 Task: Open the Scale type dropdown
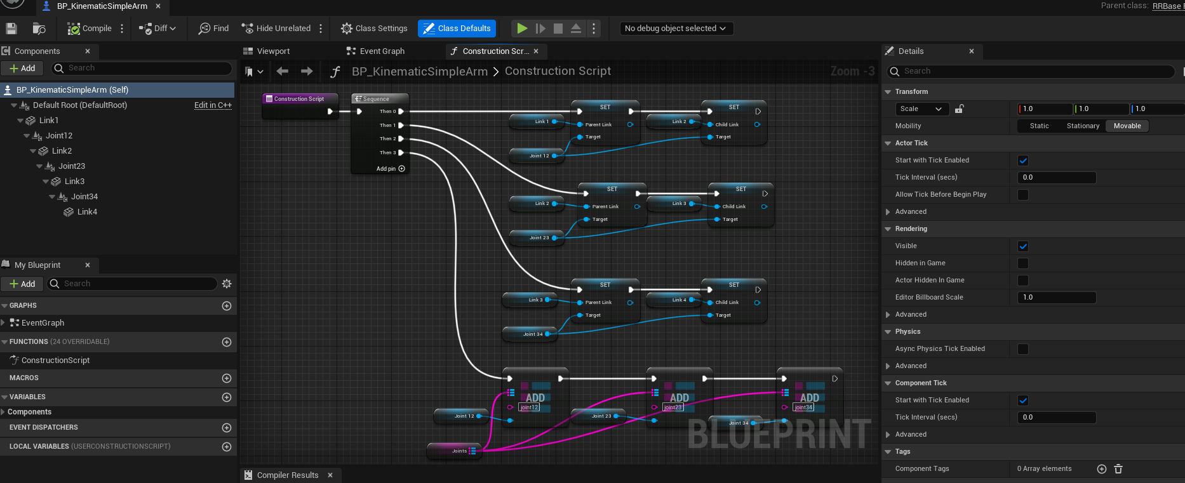(x=922, y=109)
